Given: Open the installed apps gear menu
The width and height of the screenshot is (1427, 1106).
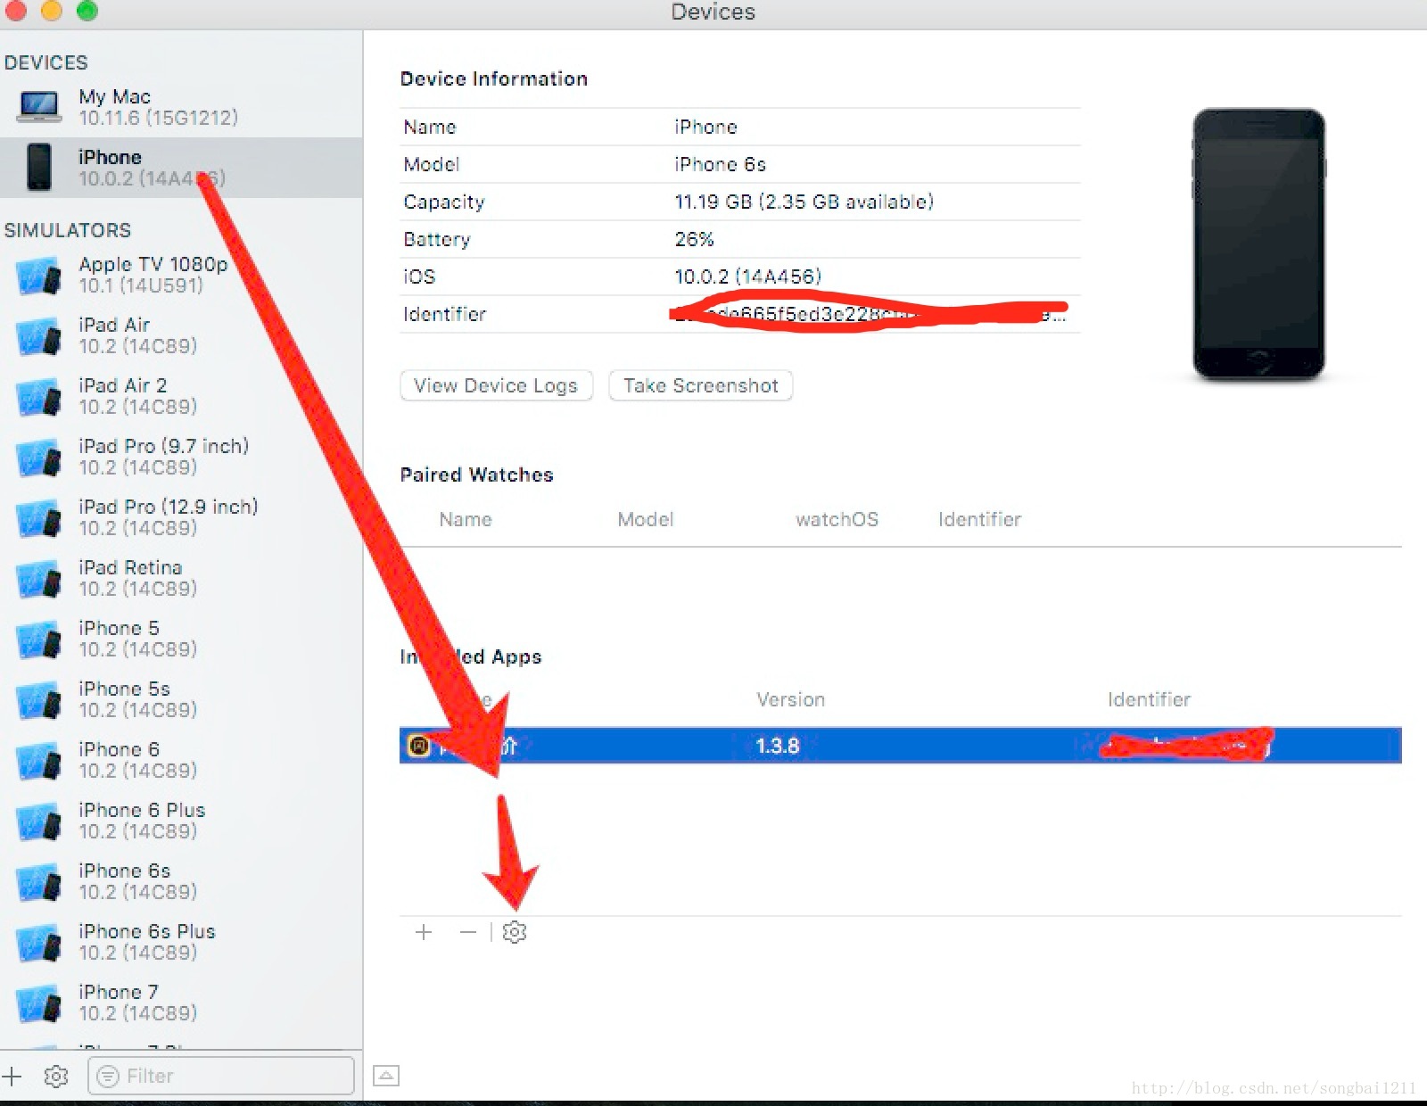Looking at the screenshot, I should point(515,932).
